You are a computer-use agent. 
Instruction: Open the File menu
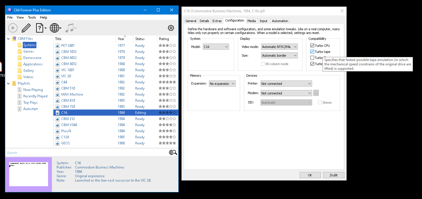(10, 17)
